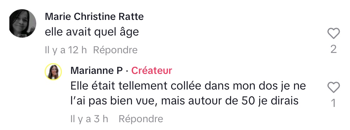
Task: Click the reply line starting "Elle était tellement"
Action: click(x=188, y=86)
